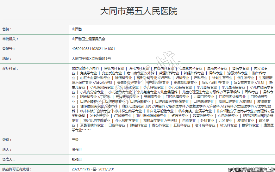
Task: Click the 诊疗科目 departments text block
Action: 171,99
